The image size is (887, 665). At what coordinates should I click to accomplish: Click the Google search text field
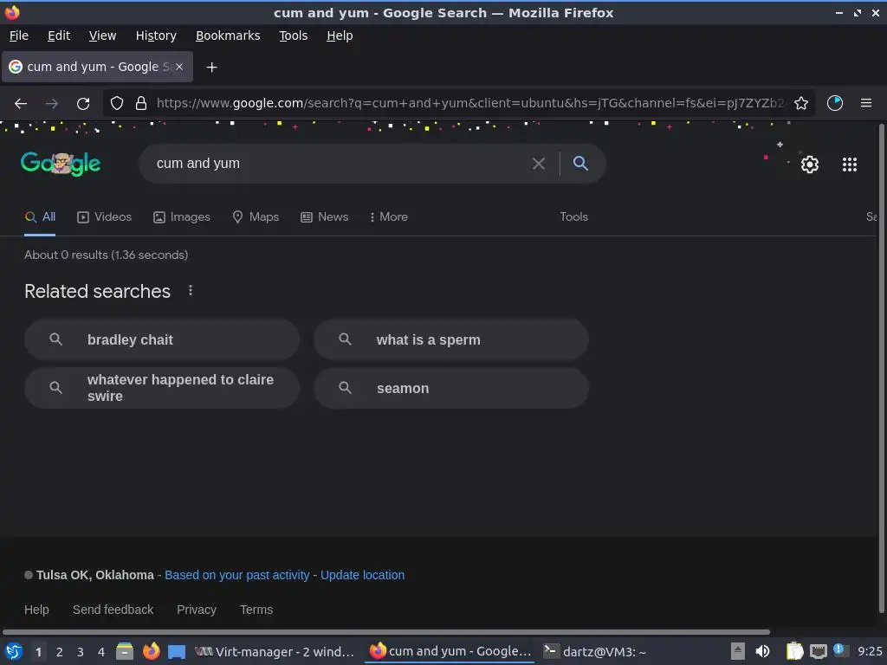[x=340, y=164]
